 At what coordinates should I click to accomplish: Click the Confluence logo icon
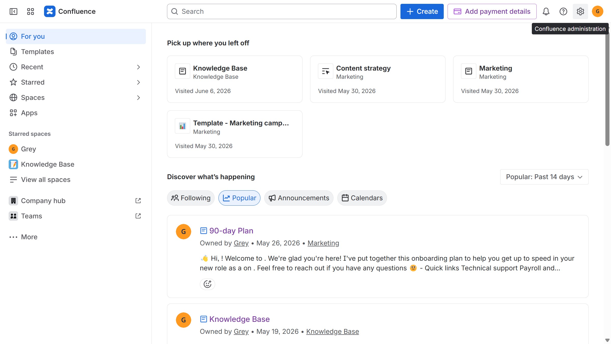[50, 11]
